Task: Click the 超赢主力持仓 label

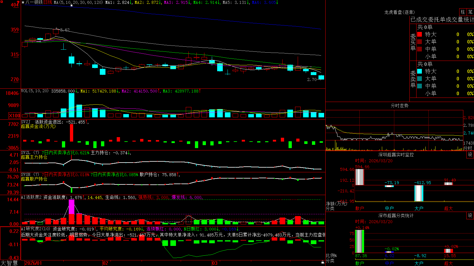Action: click(34, 157)
